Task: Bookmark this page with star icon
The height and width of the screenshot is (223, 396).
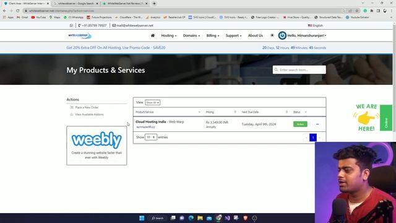Action: (357, 11)
